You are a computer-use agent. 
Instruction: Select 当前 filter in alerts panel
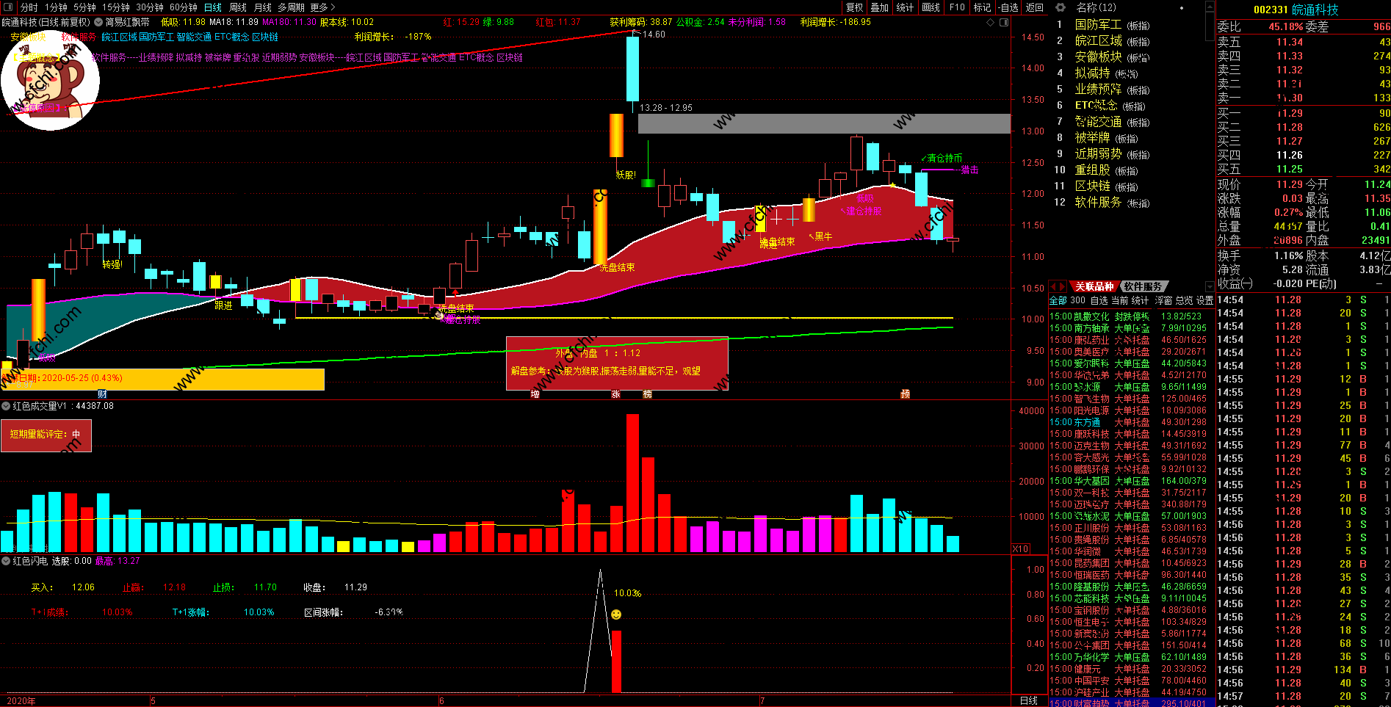tap(1119, 300)
